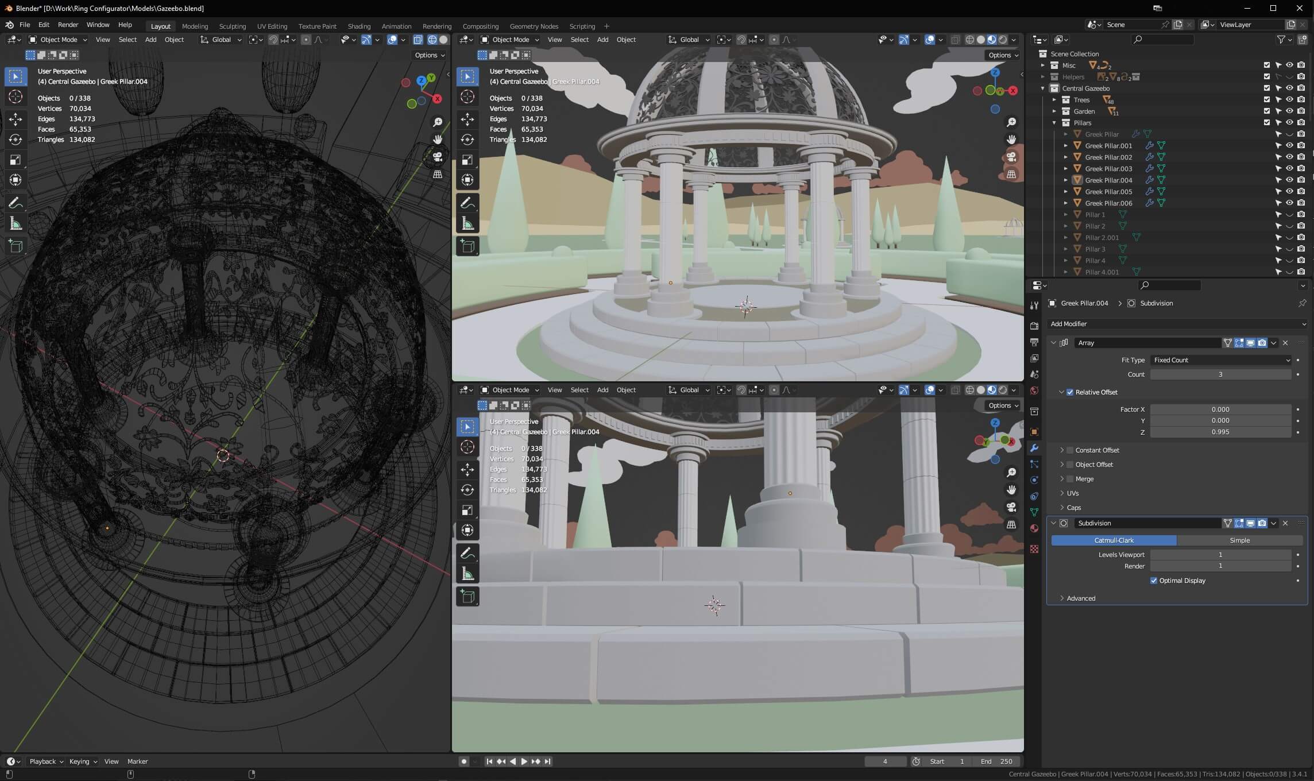Adjust the Factor X value field
Image resolution: width=1314 pixels, height=781 pixels.
[1221, 409]
